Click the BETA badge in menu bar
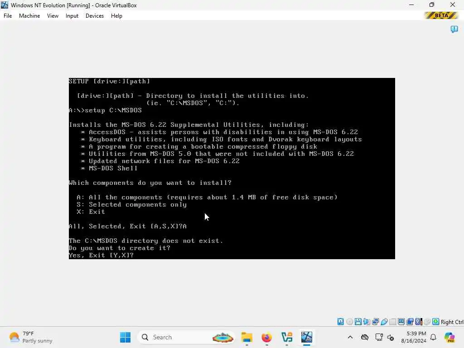464x348 pixels. 441,15
